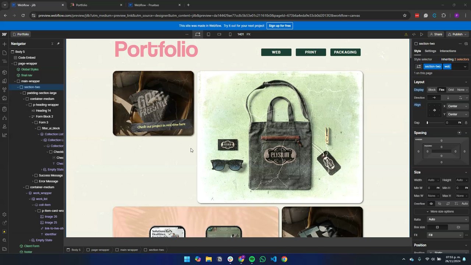Open the Fit Fill dropdown
471x265 pixels.
pos(445,235)
